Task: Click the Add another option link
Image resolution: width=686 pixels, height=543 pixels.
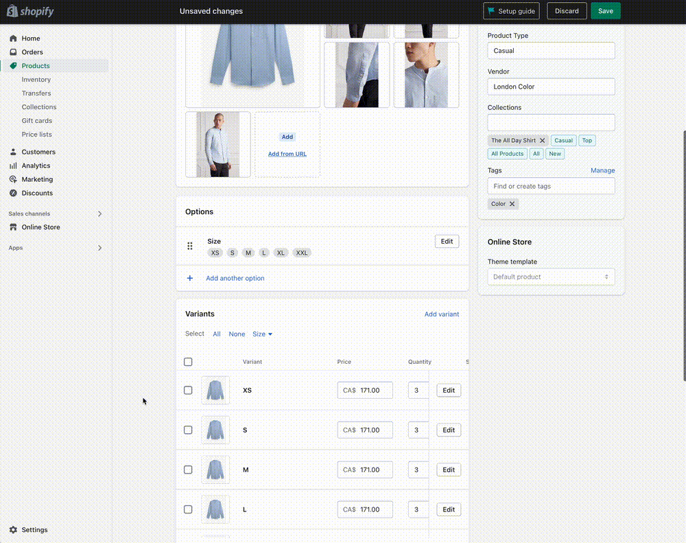Action: pos(235,278)
